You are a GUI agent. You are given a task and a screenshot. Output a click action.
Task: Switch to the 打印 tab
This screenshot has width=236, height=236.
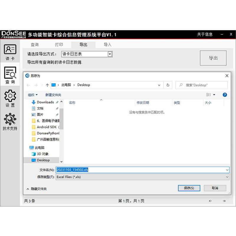(59, 45)
